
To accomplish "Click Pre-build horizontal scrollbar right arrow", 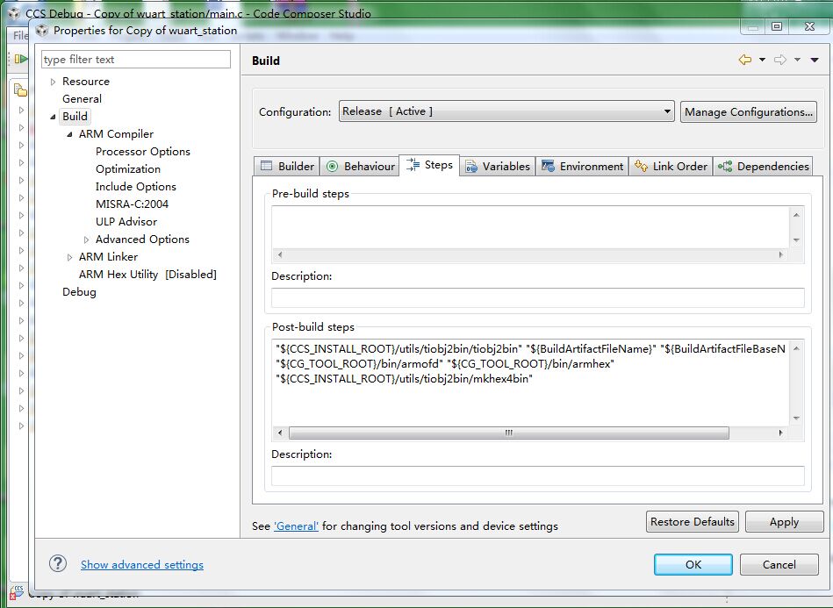I will 780,254.
